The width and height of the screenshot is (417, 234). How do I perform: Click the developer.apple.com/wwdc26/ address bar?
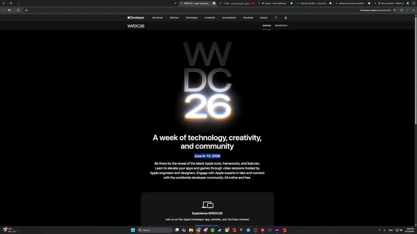(375, 10)
